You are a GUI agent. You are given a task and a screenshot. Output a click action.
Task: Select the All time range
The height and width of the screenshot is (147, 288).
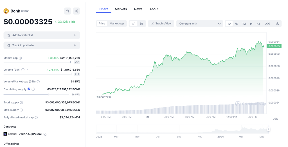coord(258,24)
